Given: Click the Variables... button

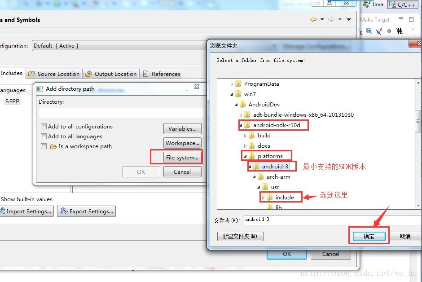Looking at the screenshot, I should tap(182, 128).
